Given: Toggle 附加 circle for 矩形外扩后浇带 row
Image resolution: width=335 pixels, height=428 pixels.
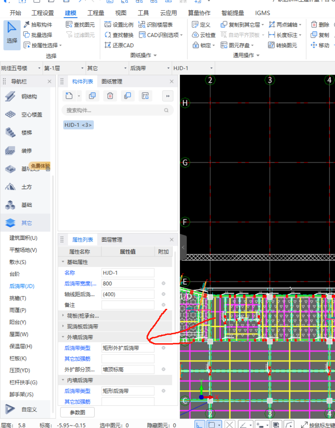Looking at the screenshot, I should pos(163,348).
